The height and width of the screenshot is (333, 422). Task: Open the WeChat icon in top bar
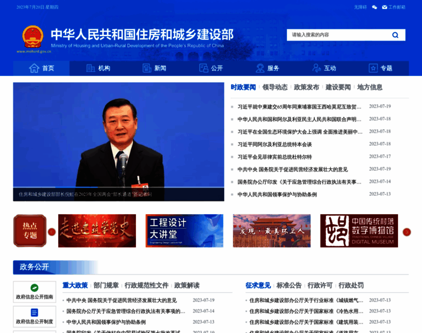tap(374, 7)
